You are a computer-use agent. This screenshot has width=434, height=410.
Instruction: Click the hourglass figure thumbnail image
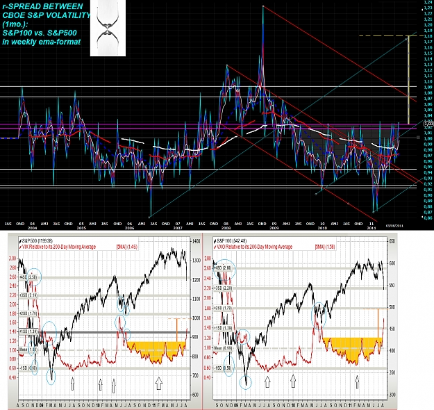coord(108,28)
